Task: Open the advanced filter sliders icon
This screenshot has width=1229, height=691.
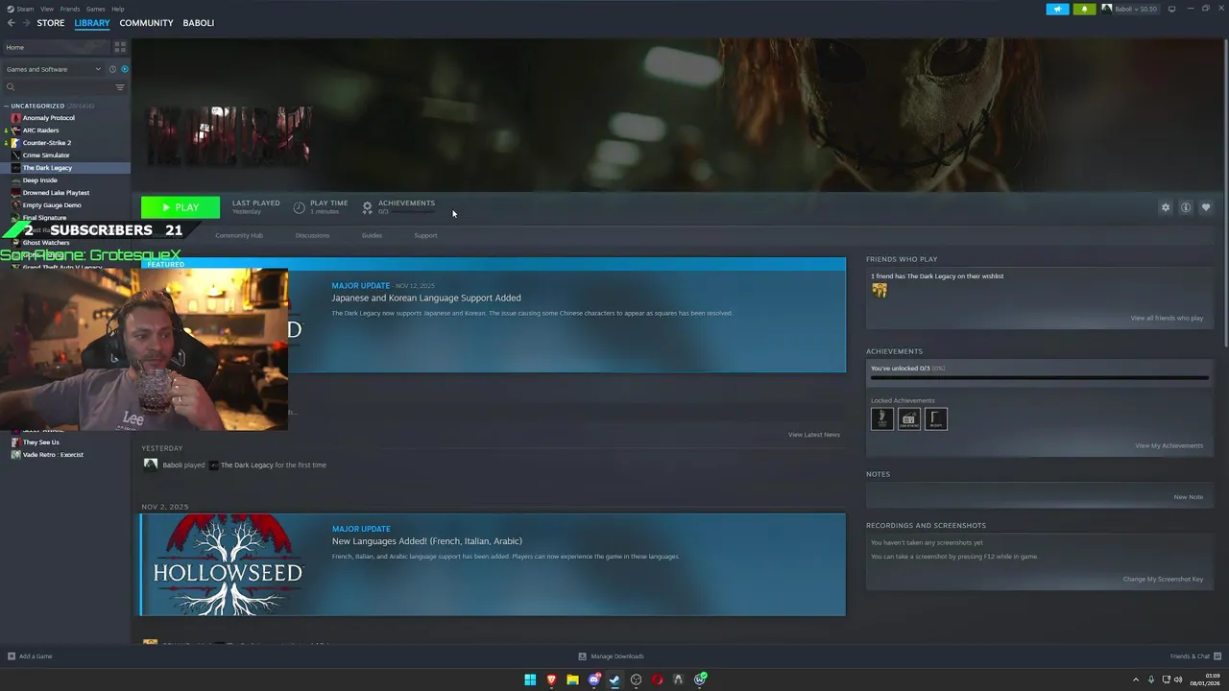Action: 120,87
